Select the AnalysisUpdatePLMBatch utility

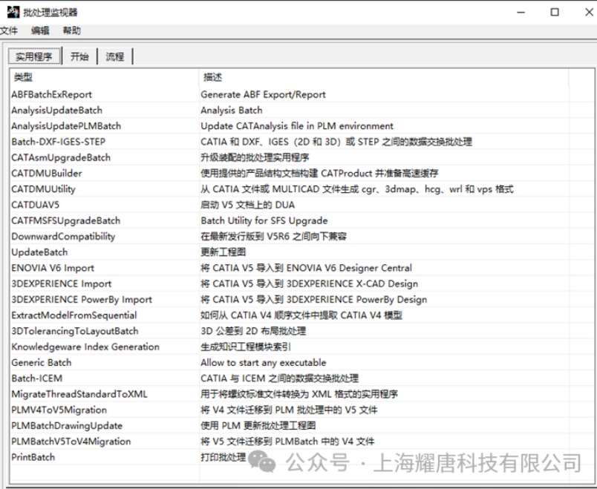(x=66, y=126)
